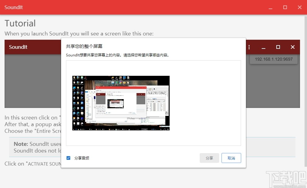Click the 共享您的整个屏幕 dialog heading
Image resolution: width=307 pixels, height=188 pixels.
click(x=84, y=45)
